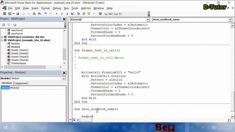The width and height of the screenshot is (235, 132).
Task: Toggle Folders icon in Project pane
Action: [x=15, y=25]
